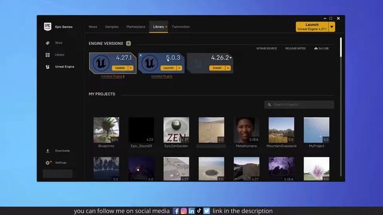Open the purple cave 5.0EA project thumbnail
This screenshot has height=215, width=383.
coord(281,169)
